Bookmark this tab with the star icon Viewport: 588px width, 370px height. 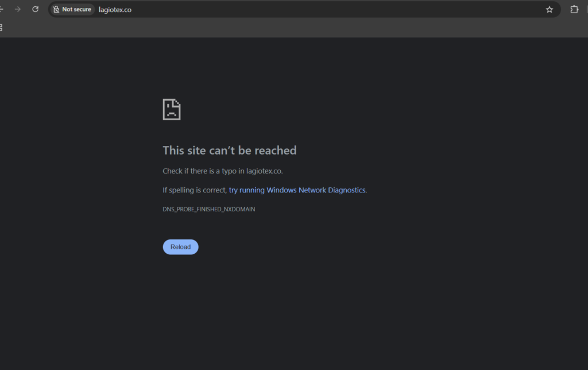tap(550, 10)
